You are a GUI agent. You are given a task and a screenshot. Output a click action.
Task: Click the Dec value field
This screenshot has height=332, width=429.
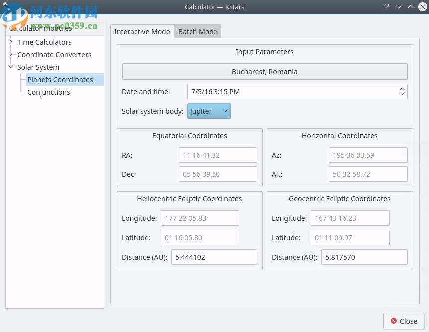pyautogui.click(x=218, y=174)
